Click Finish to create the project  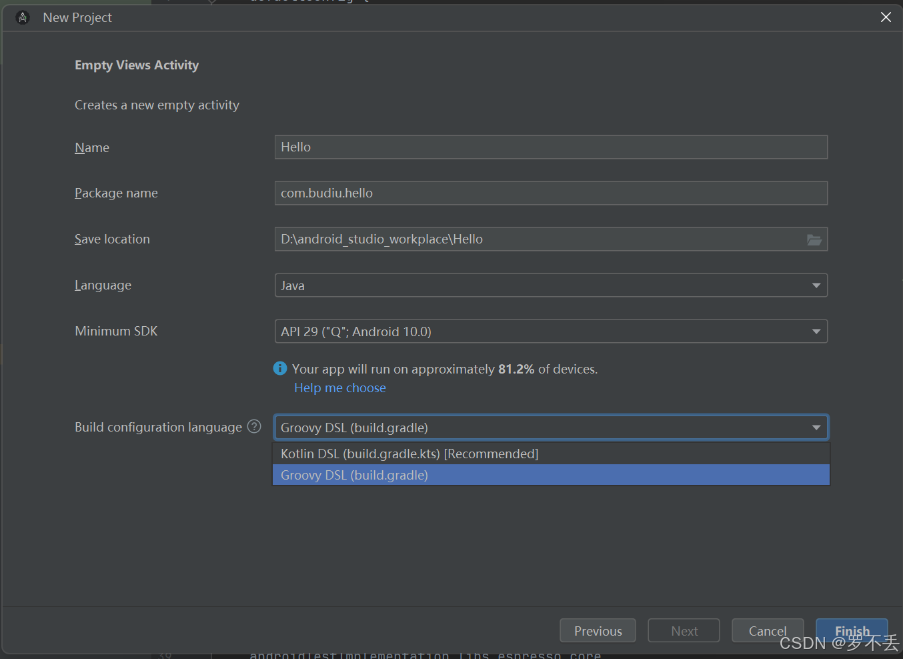pyautogui.click(x=852, y=631)
